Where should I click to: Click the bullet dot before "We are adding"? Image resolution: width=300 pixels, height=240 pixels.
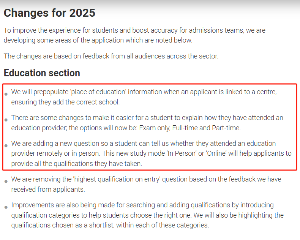click(x=6, y=145)
